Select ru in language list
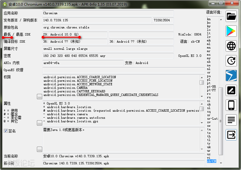 coord(209,97)
